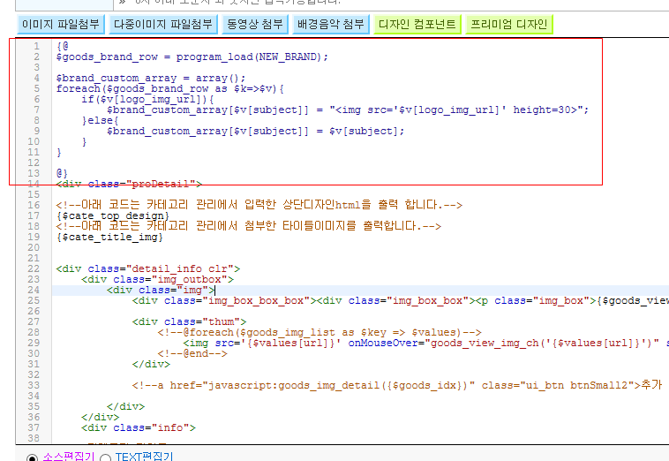Image resolution: width=669 pixels, height=461 pixels.
Task: Select the 소스편집기 radio button
Action: pos(32,458)
